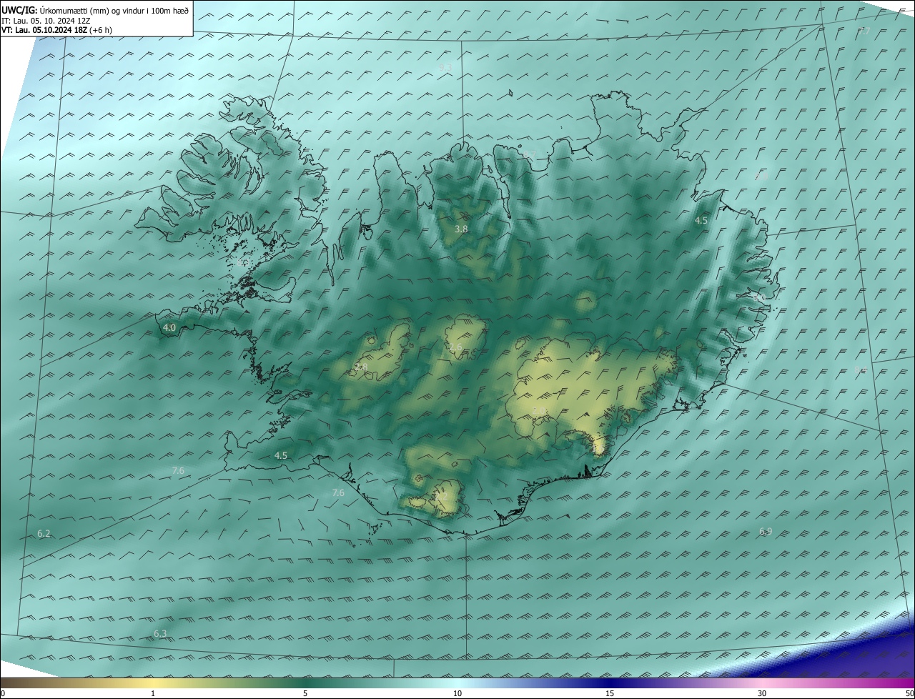Image resolution: width=915 pixels, height=699 pixels.
Task: Select the "VT: Lau. 05.10.2024 18Z" valid-time text
Action: 46,31
